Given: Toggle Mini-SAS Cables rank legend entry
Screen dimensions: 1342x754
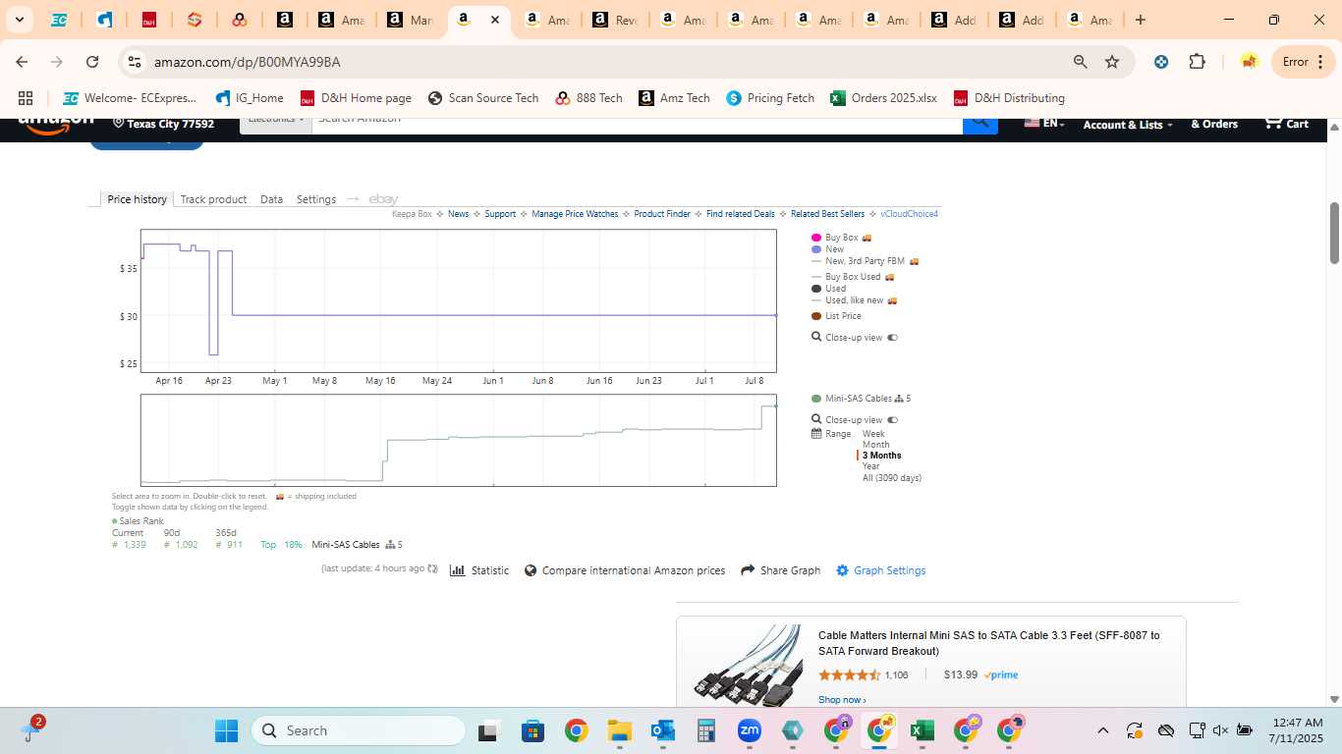Looking at the screenshot, I should [861, 399].
